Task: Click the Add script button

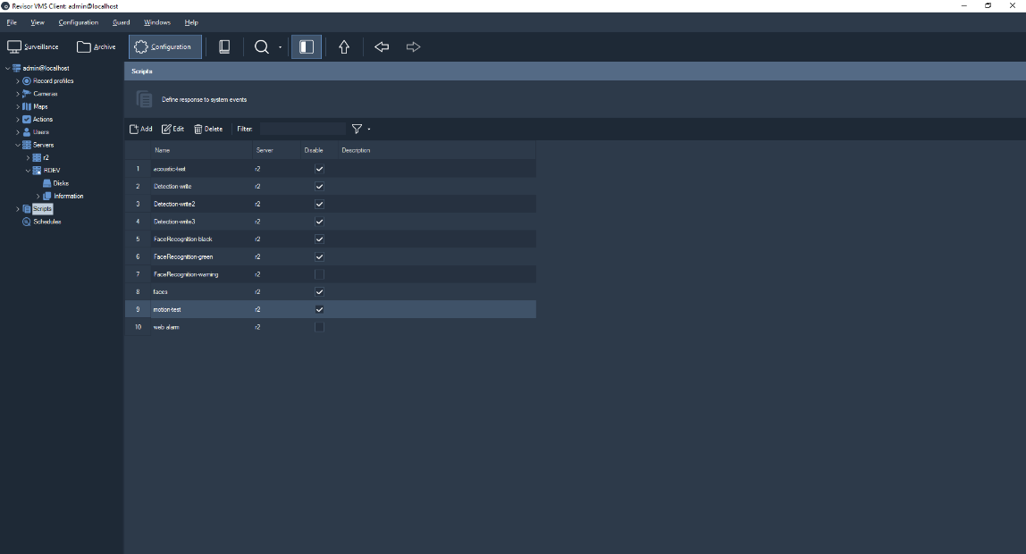Action: pos(141,129)
